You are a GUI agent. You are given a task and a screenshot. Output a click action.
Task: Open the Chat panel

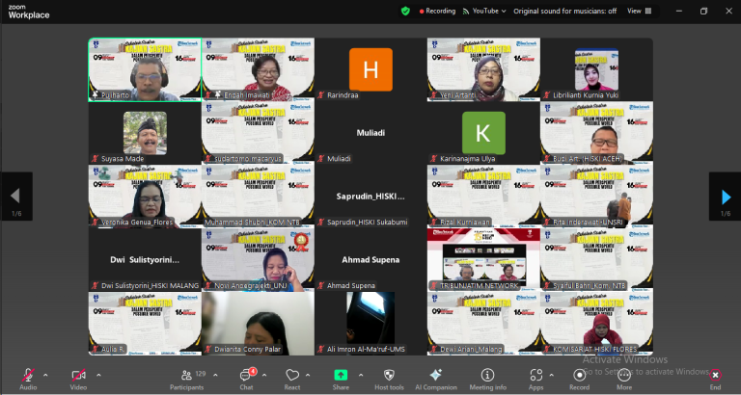point(246,375)
